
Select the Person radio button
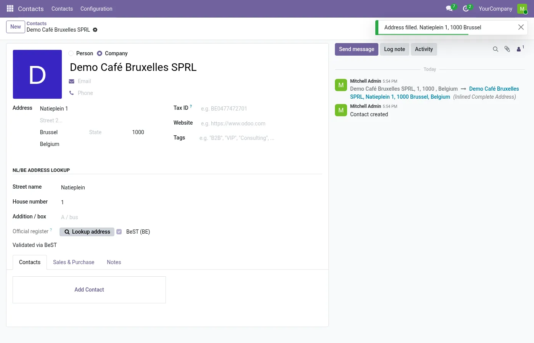pyautogui.click(x=71, y=53)
